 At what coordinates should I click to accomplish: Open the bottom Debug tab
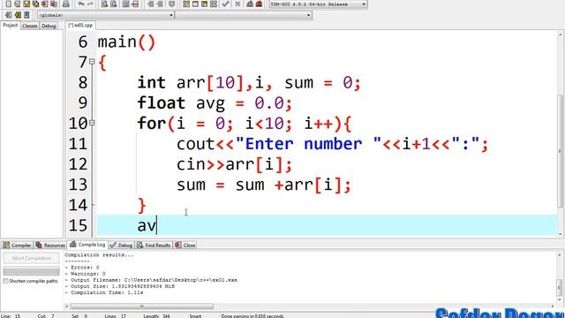click(x=121, y=246)
